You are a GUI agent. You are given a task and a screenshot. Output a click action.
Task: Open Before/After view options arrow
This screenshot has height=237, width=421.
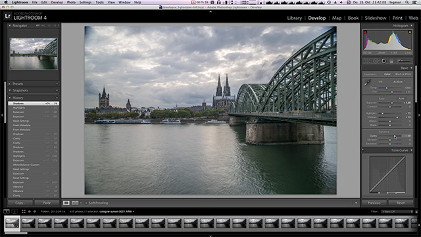click(x=80, y=203)
